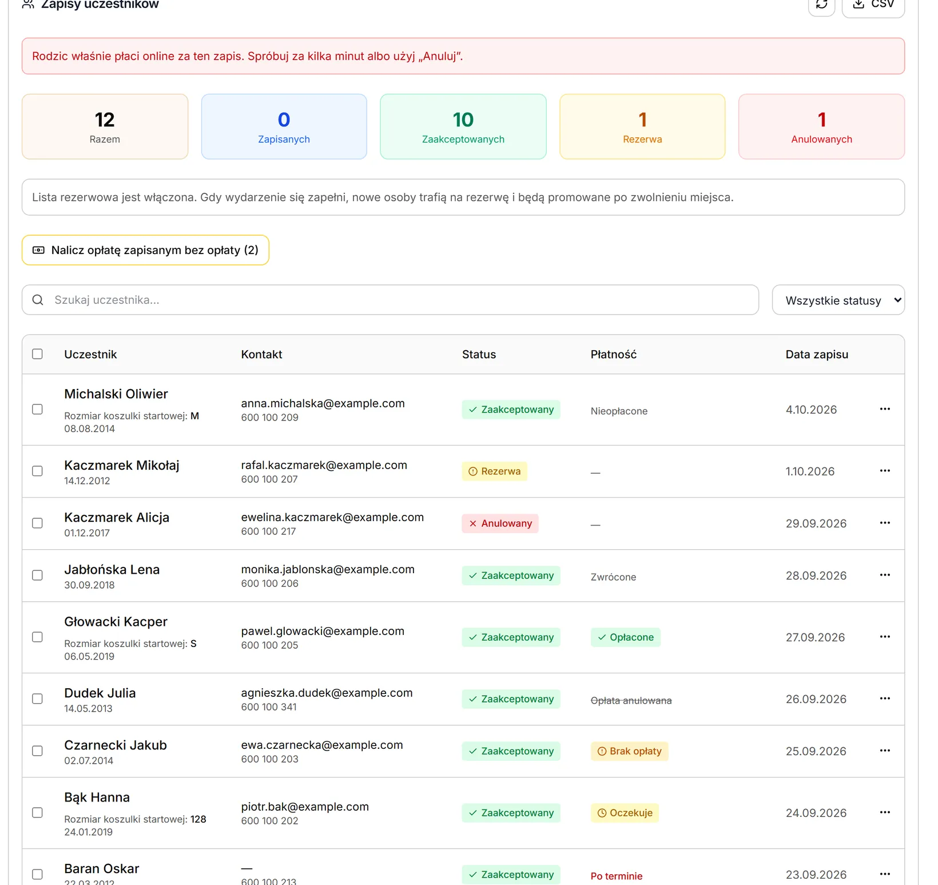Tick the Czarnecki Jakub row checkbox
938x885 pixels.
tap(37, 751)
